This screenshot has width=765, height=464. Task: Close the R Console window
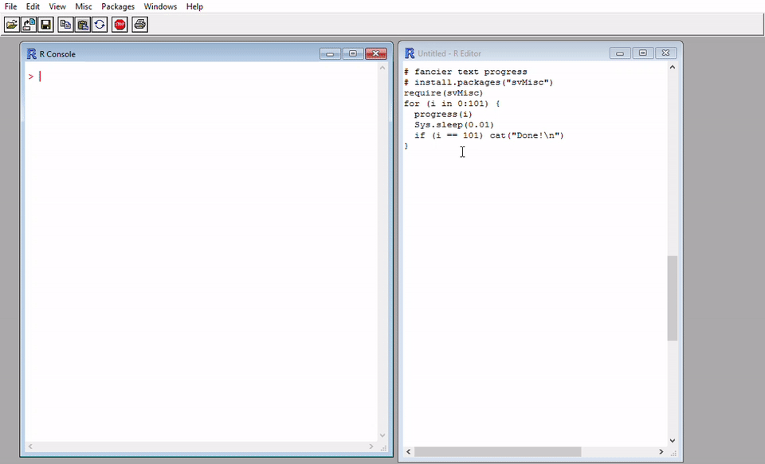point(376,53)
